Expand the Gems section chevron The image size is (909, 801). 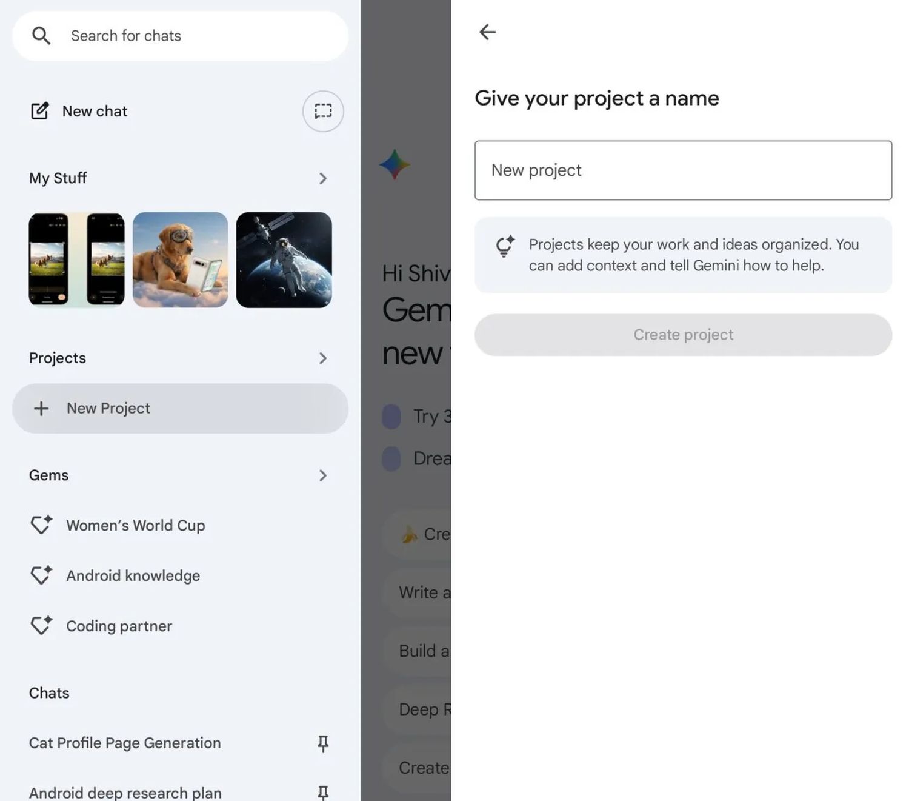pyautogui.click(x=322, y=475)
